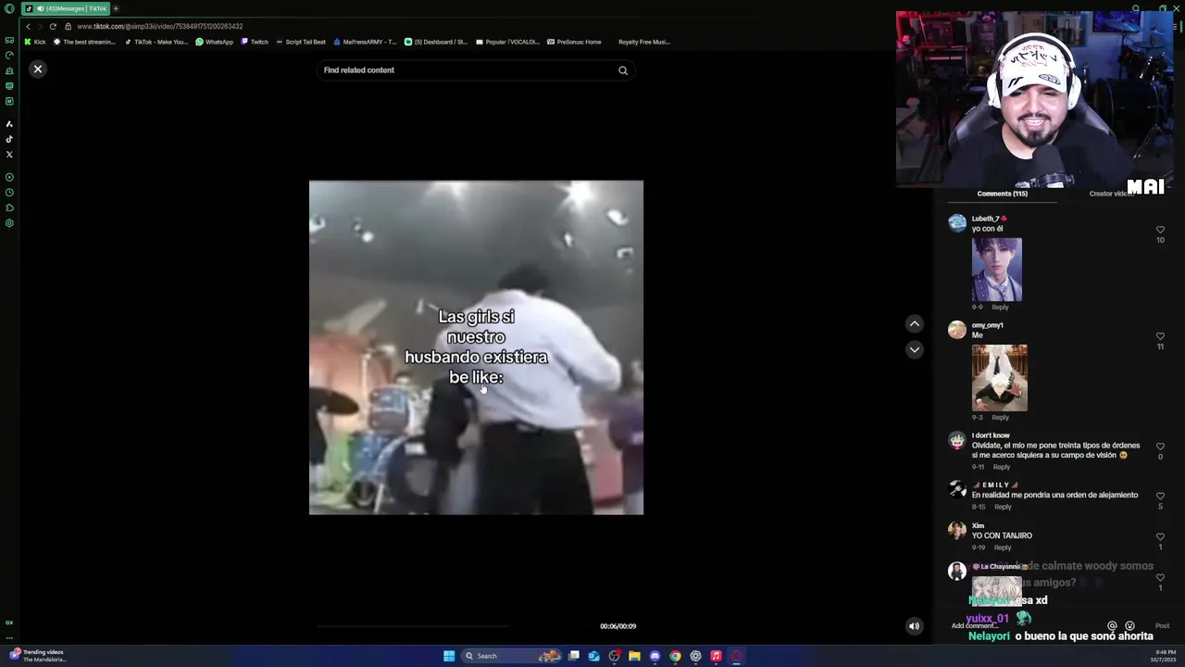The image size is (1185, 667).
Task: Reply to Xim's comment
Action: [x=1003, y=547]
